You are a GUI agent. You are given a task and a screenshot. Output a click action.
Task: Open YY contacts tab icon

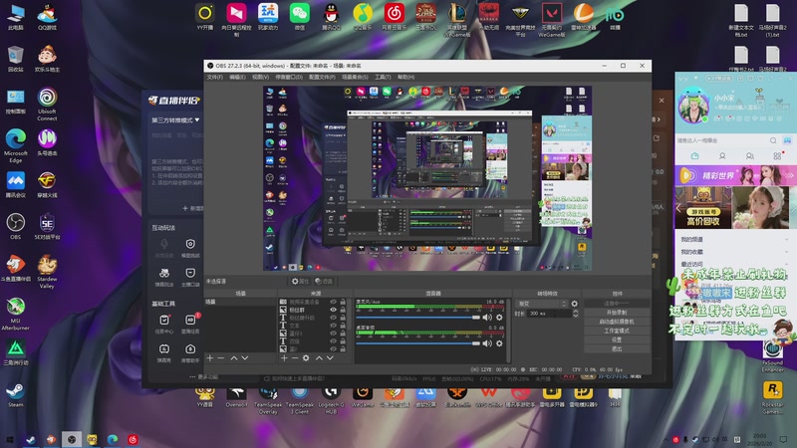(722, 156)
